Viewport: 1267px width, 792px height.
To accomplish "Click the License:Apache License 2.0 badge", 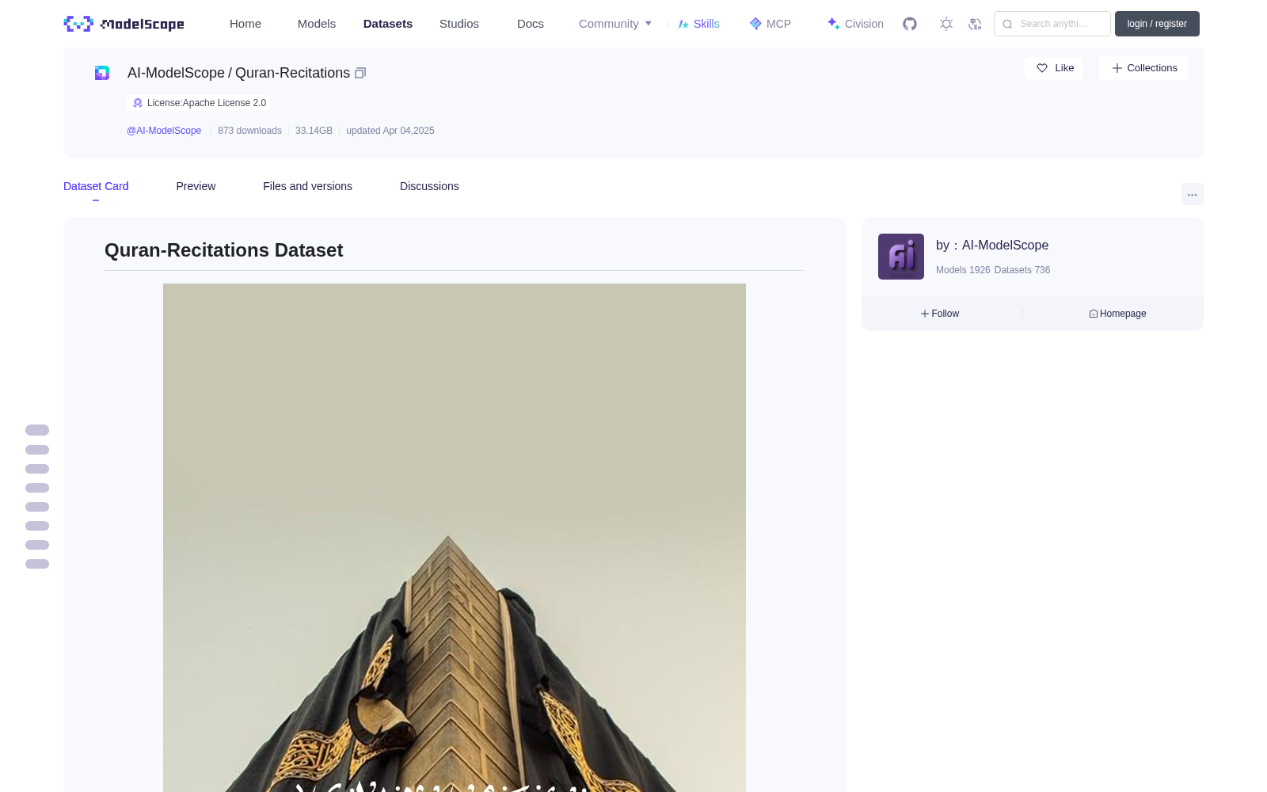I will tap(199, 103).
